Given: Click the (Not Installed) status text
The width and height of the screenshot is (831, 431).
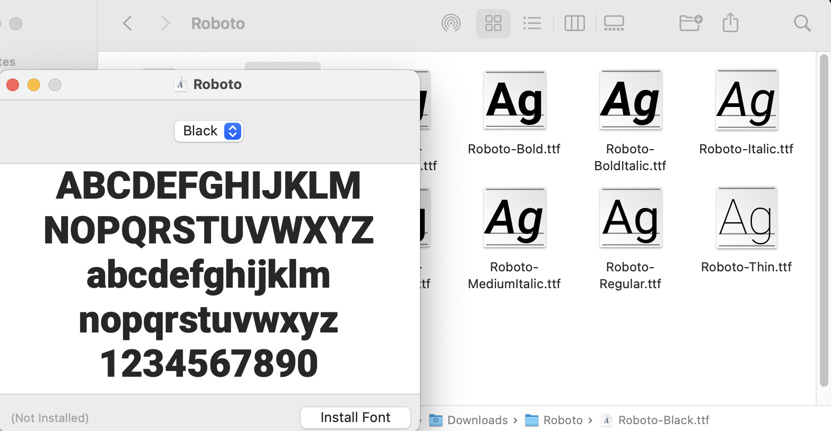Looking at the screenshot, I should click(x=50, y=418).
